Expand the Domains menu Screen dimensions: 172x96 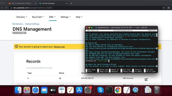[x=22, y=17]
